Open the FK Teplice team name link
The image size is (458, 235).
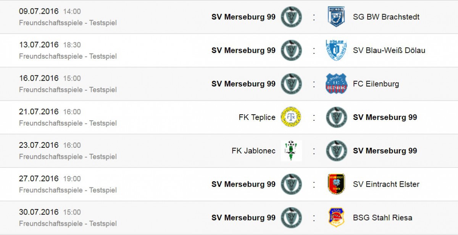tap(257, 117)
